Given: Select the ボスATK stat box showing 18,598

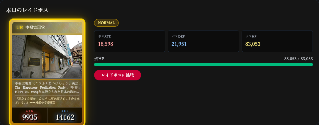Looking at the screenshot, I should pos(130,41).
